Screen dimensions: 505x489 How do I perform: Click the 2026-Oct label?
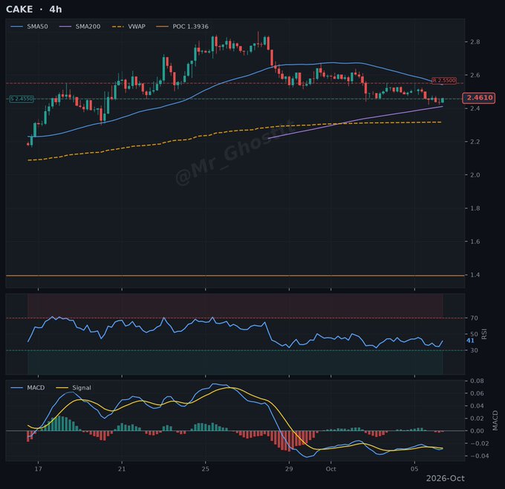446,479
